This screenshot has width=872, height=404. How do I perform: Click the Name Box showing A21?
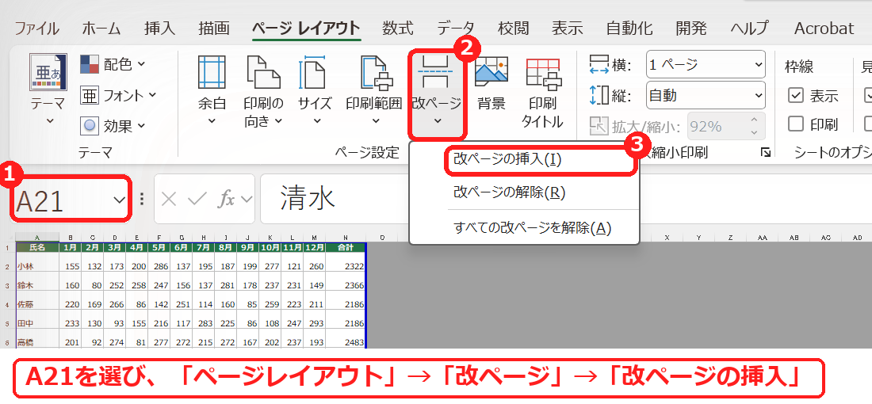[61, 199]
